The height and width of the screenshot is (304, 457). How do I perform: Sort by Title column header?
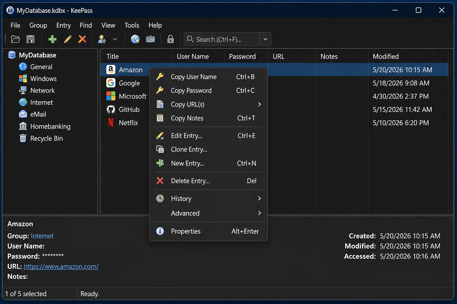pyautogui.click(x=137, y=56)
